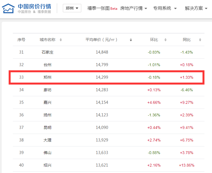The width and height of the screenshot is (212, 173).
Task: Click price 14,283 for 廊坊
Action: click(x=102, y=90)
